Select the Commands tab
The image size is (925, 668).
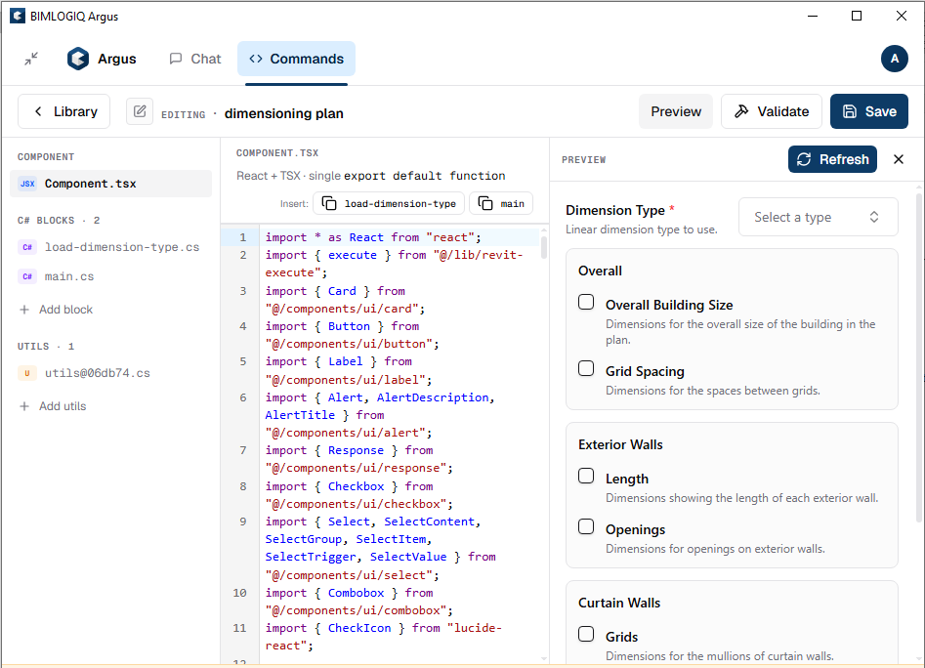tap(296, 59)
